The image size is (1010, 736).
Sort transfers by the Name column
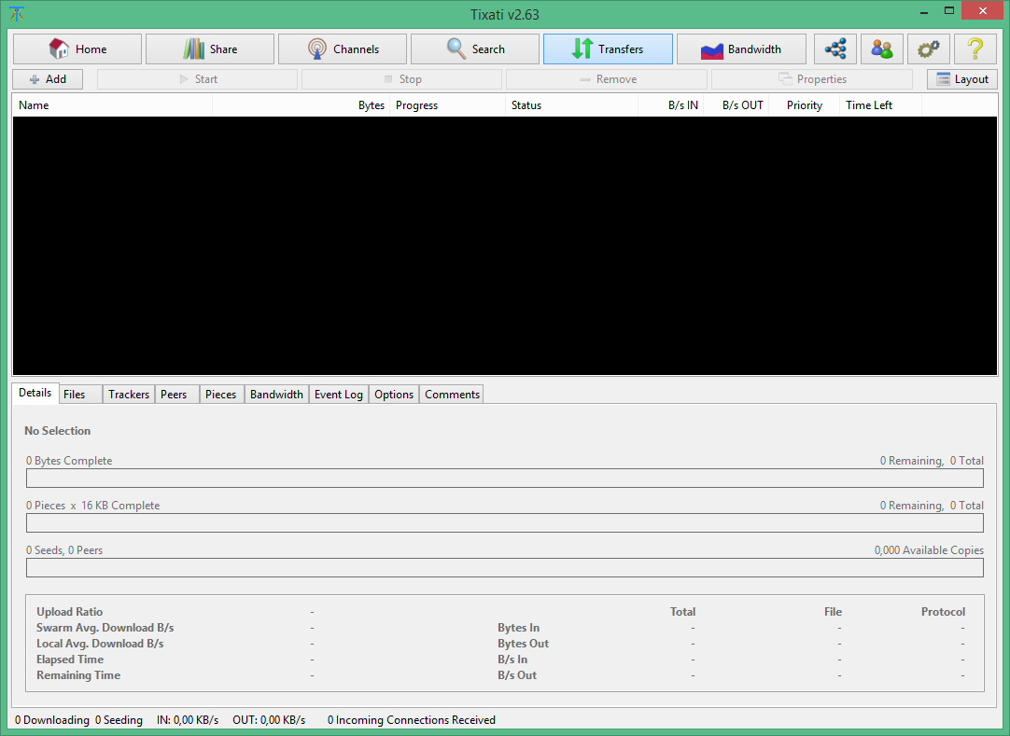(112, 105)
